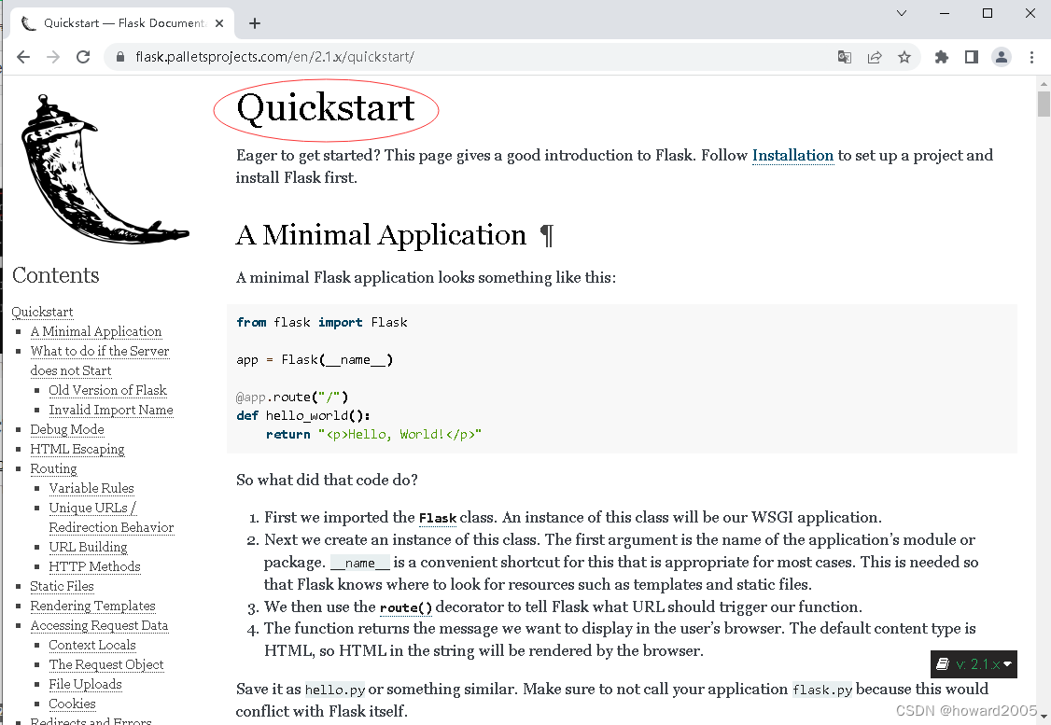Screen dimensions: 1051x725
Task: Click the Quickstart page heading
Action: coord(326,108)
